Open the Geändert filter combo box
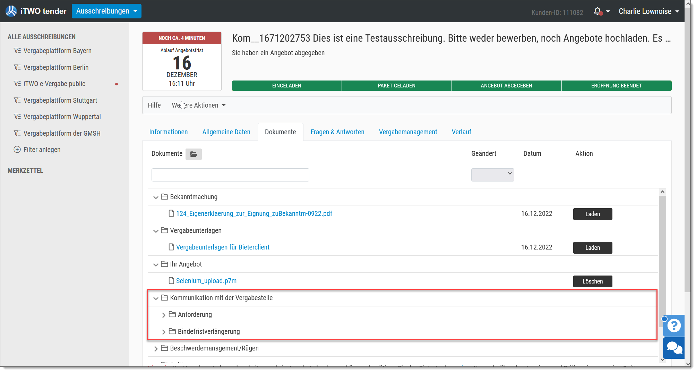This screenshot has width=696, height=372. tap(492, 175)
